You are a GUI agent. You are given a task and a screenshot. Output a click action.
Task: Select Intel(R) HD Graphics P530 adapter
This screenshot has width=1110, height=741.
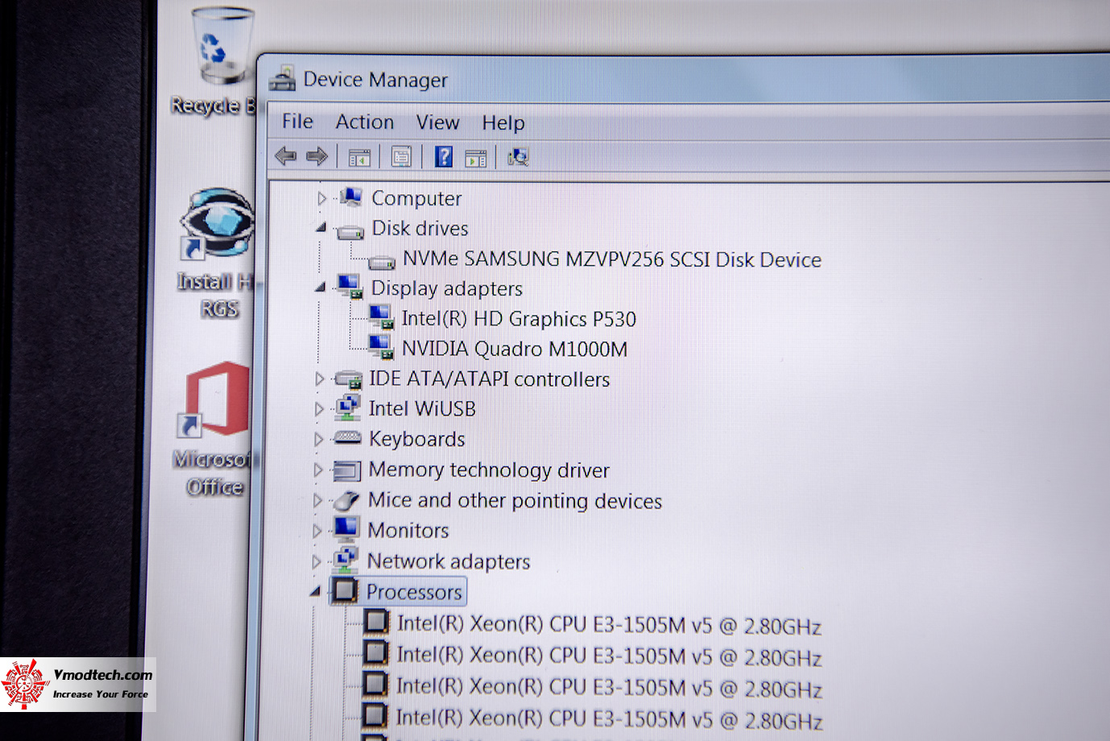519,319
